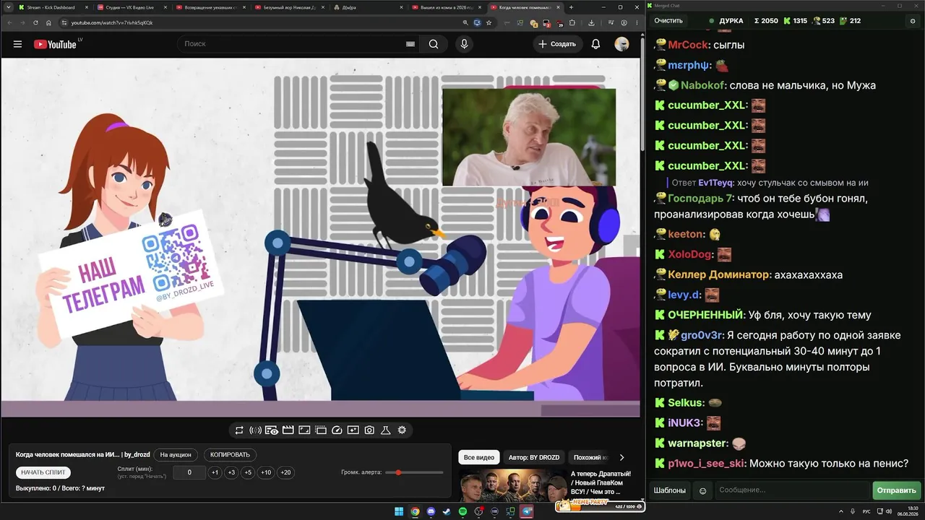Open the new tab plus button

(x=571, y=7)
